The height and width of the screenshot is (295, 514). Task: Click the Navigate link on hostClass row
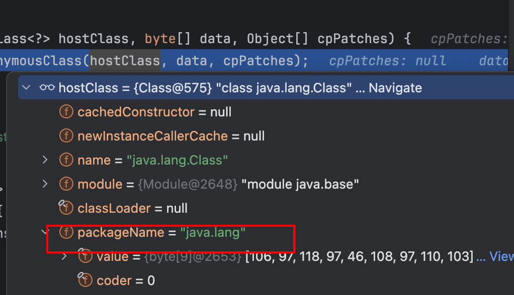coord(395,88)
